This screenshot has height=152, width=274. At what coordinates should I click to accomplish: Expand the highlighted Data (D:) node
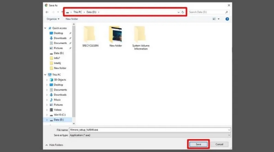(47, 120)
